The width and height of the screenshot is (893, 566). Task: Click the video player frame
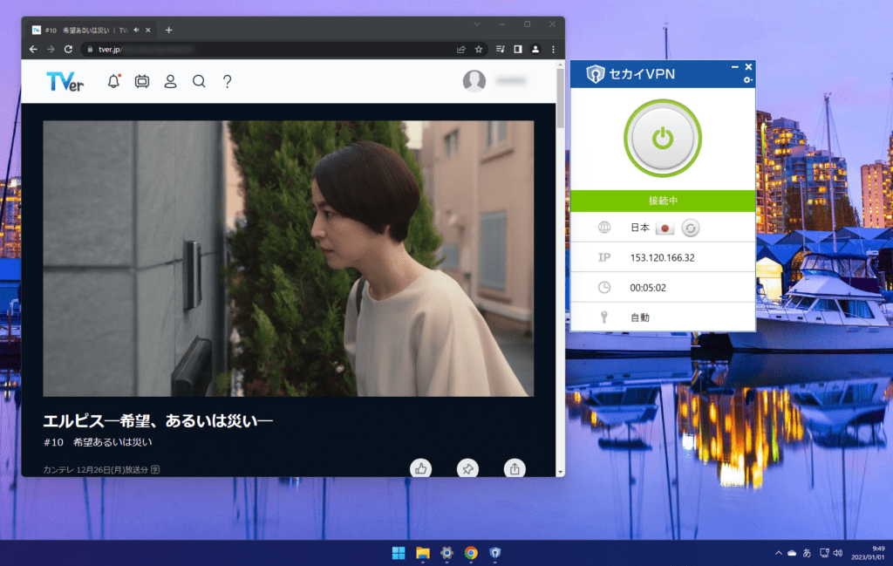pos(288,258)
